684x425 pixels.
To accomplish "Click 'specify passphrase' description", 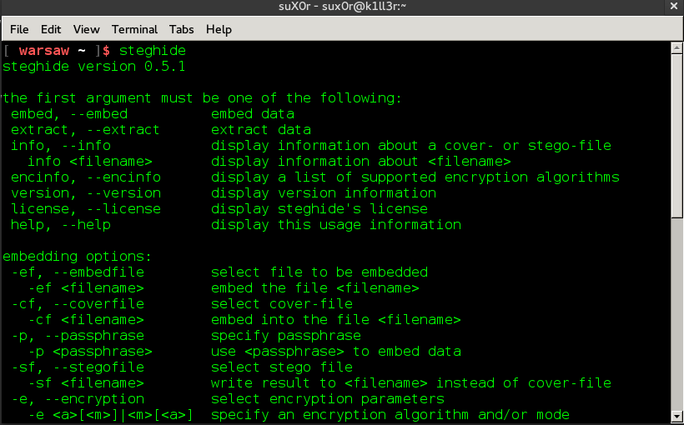I will point(286,336).
